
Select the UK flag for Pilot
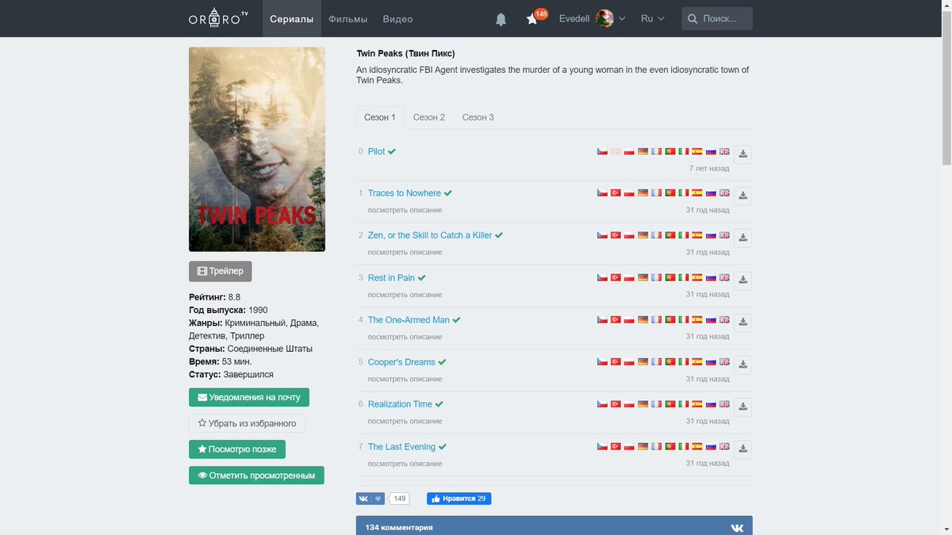(724, 151)
